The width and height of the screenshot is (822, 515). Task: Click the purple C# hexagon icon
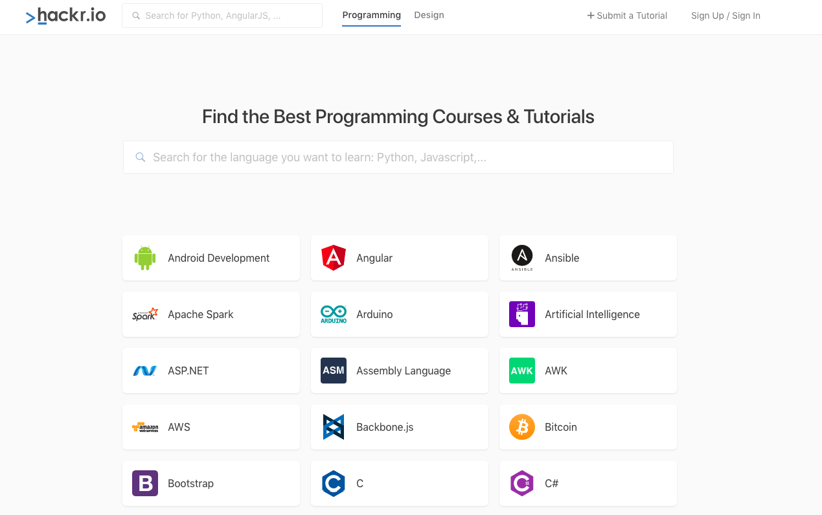(x=522, y=483)
